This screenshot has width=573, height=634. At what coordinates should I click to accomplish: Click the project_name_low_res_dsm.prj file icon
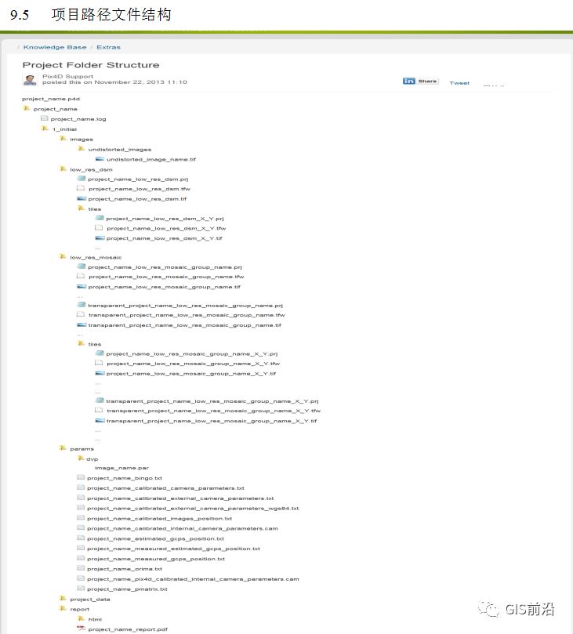pyautogui.click(x=82, y=179)
